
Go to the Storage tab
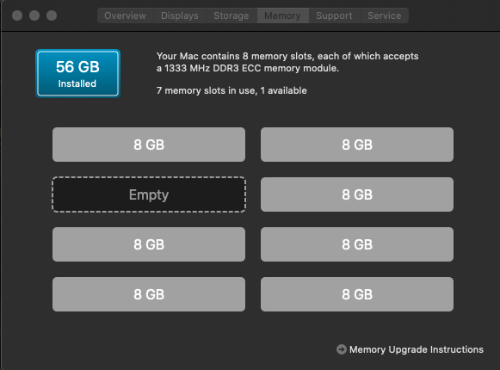coord(231,15)
